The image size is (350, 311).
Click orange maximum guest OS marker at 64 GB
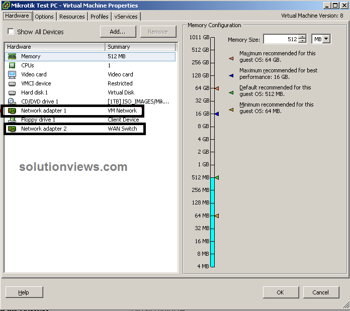coord(217,88)
